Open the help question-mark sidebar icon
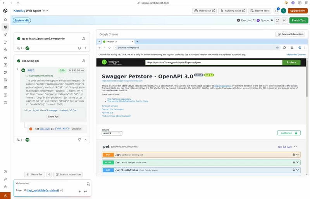The image size is (310, 199). click(5, 172)
